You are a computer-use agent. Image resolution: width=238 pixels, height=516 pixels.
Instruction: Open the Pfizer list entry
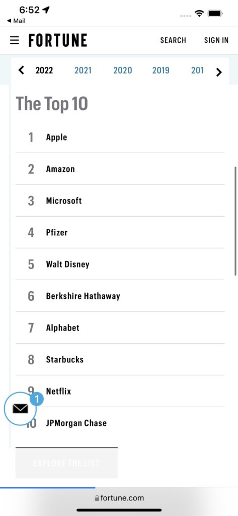(120, 233)
